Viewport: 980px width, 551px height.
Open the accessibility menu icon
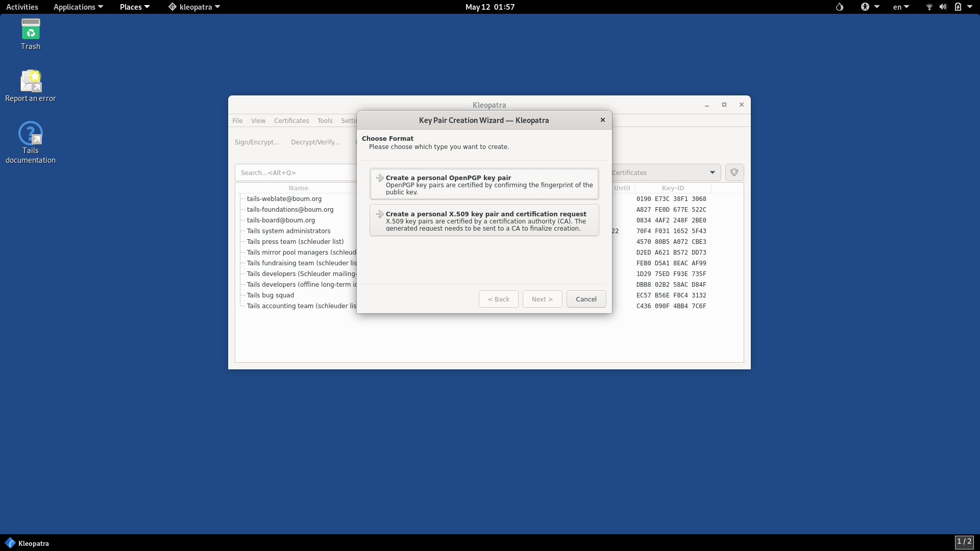coord(865,7)
